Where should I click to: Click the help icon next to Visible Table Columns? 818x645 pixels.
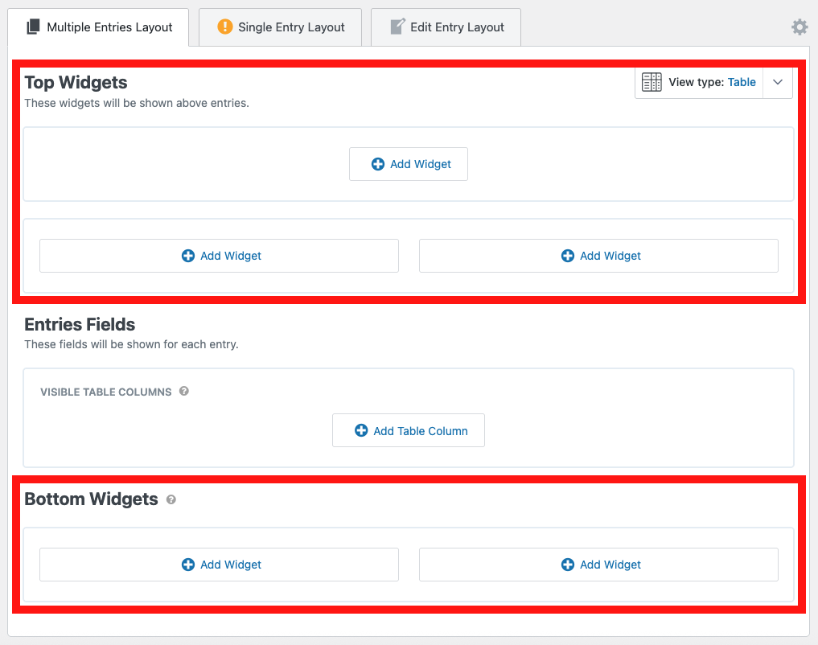coord(183,392)
